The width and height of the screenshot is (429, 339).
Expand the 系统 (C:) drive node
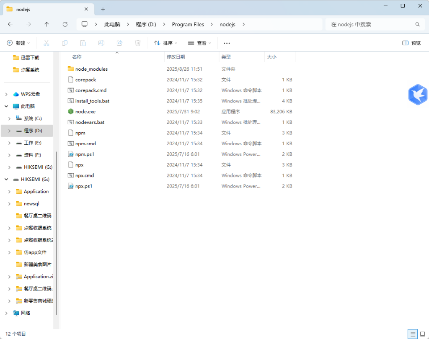(10, 119)
